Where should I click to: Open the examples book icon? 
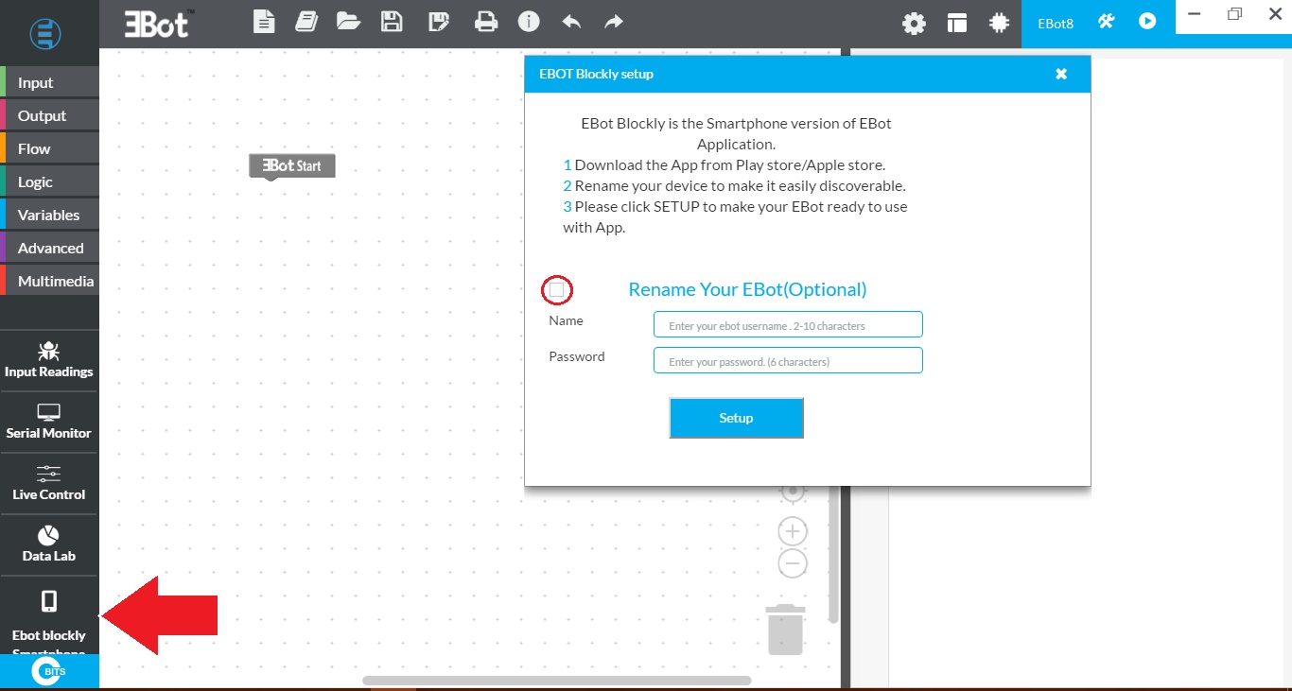click(x=306, y=21)
